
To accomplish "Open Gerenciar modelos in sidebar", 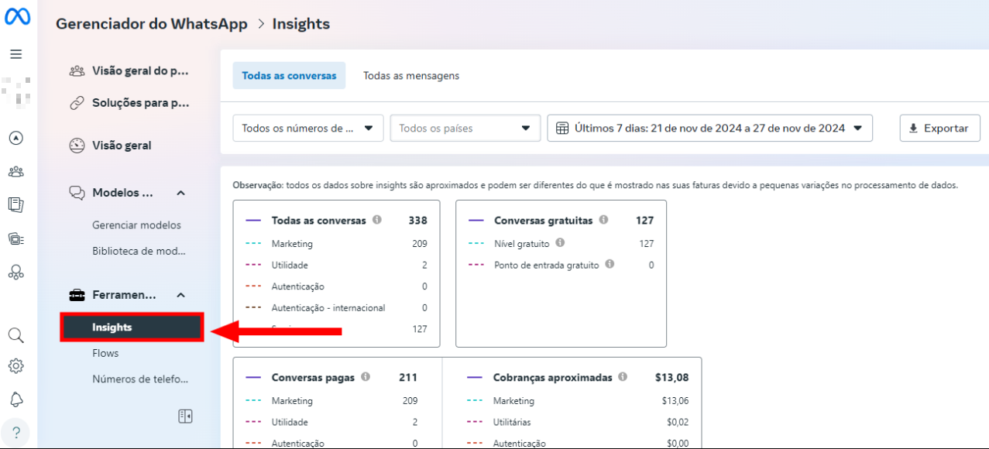I will [136, 225].
